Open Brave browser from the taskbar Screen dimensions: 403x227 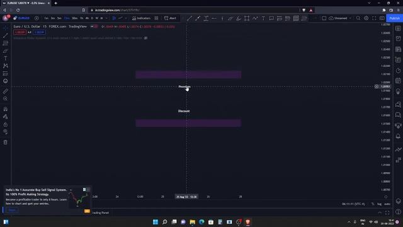[x=247, y=222]
